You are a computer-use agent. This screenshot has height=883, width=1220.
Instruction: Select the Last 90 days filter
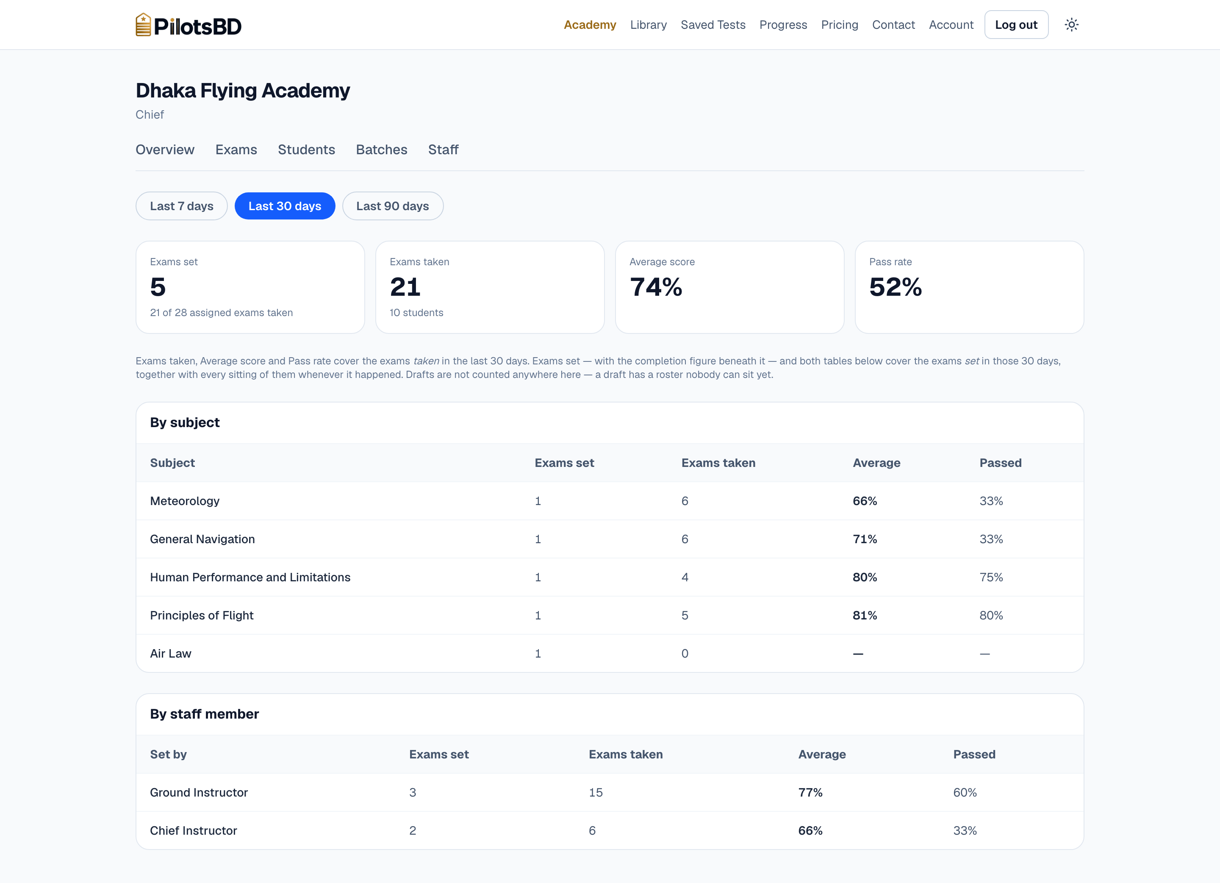click(393, 206)
